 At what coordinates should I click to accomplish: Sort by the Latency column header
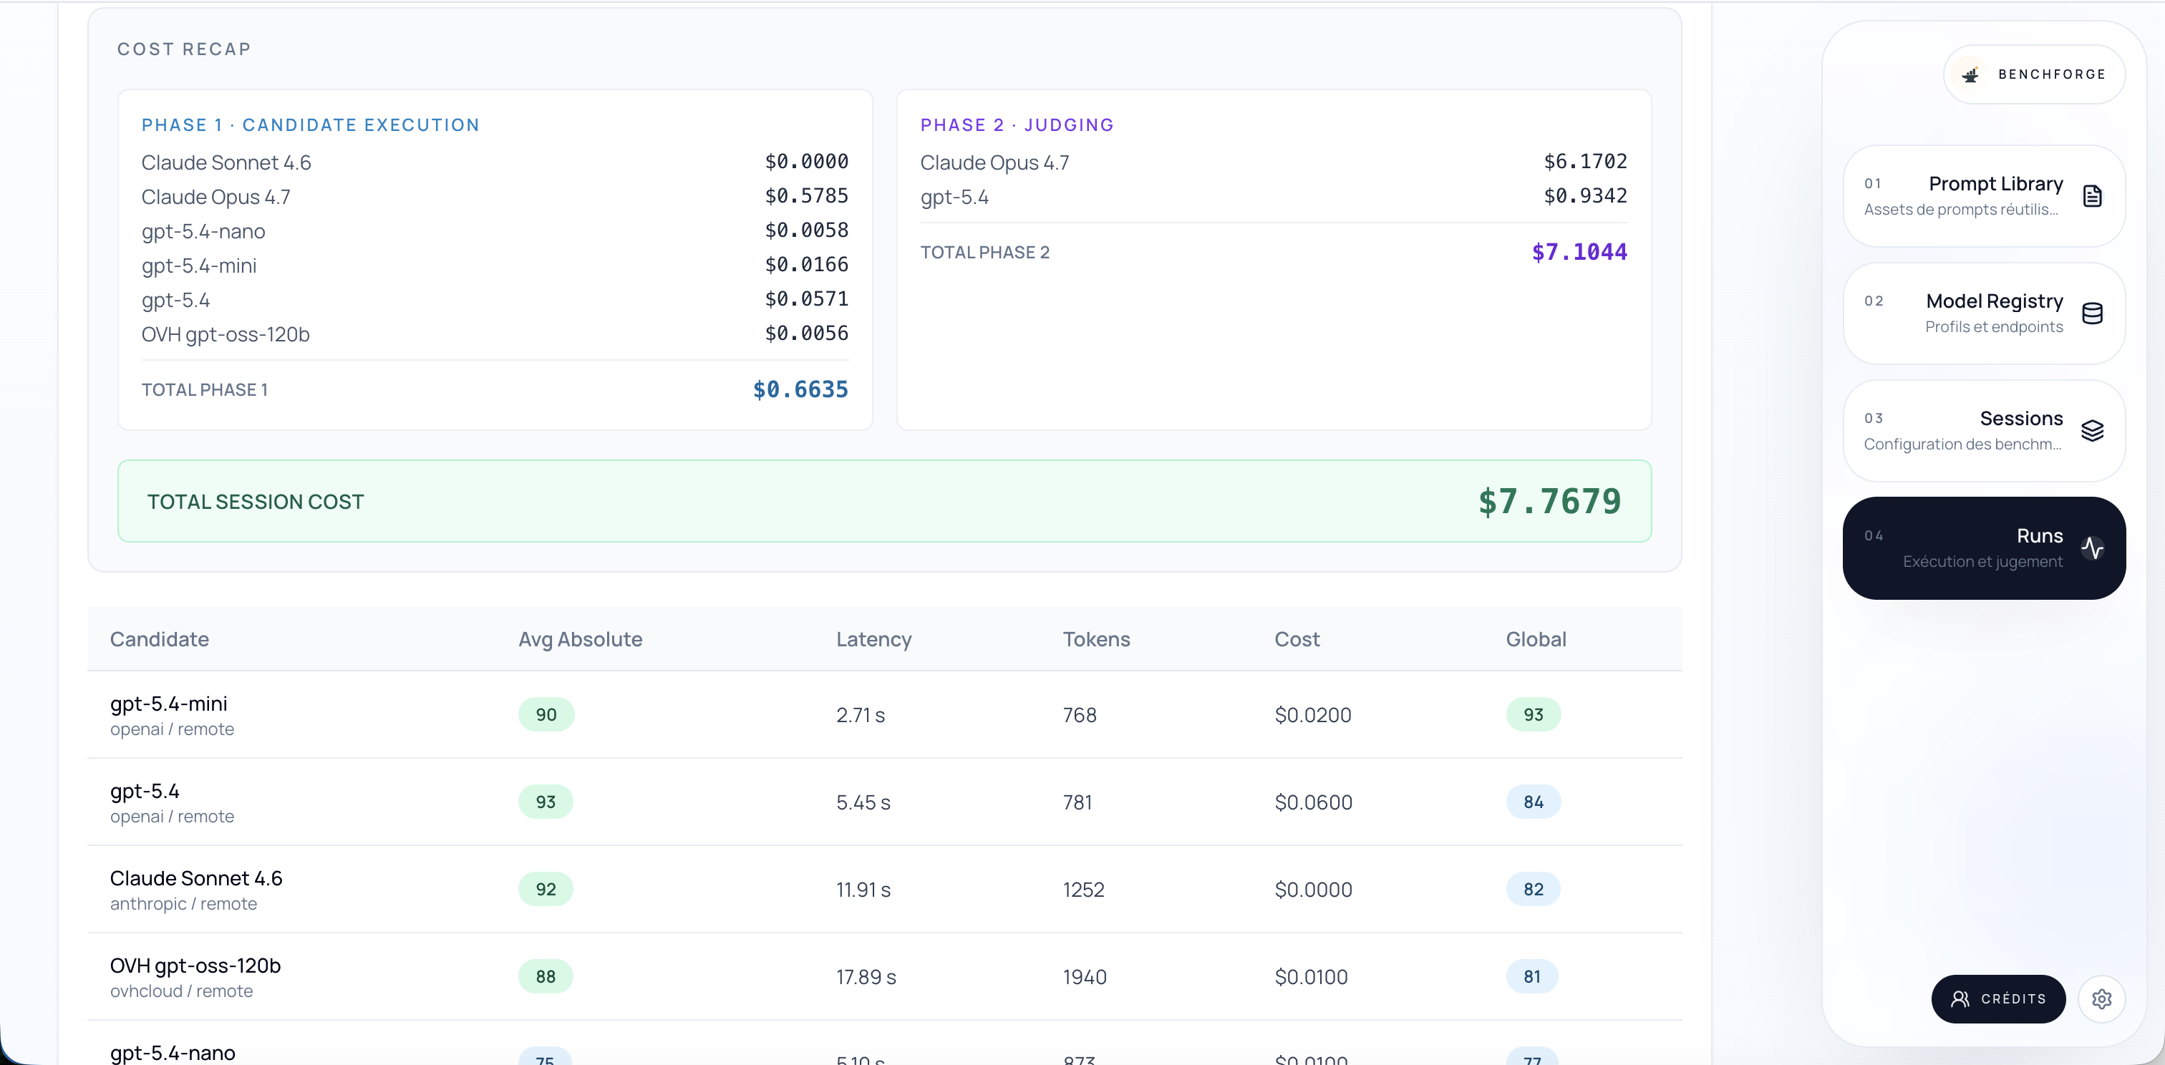coord(873,639)
